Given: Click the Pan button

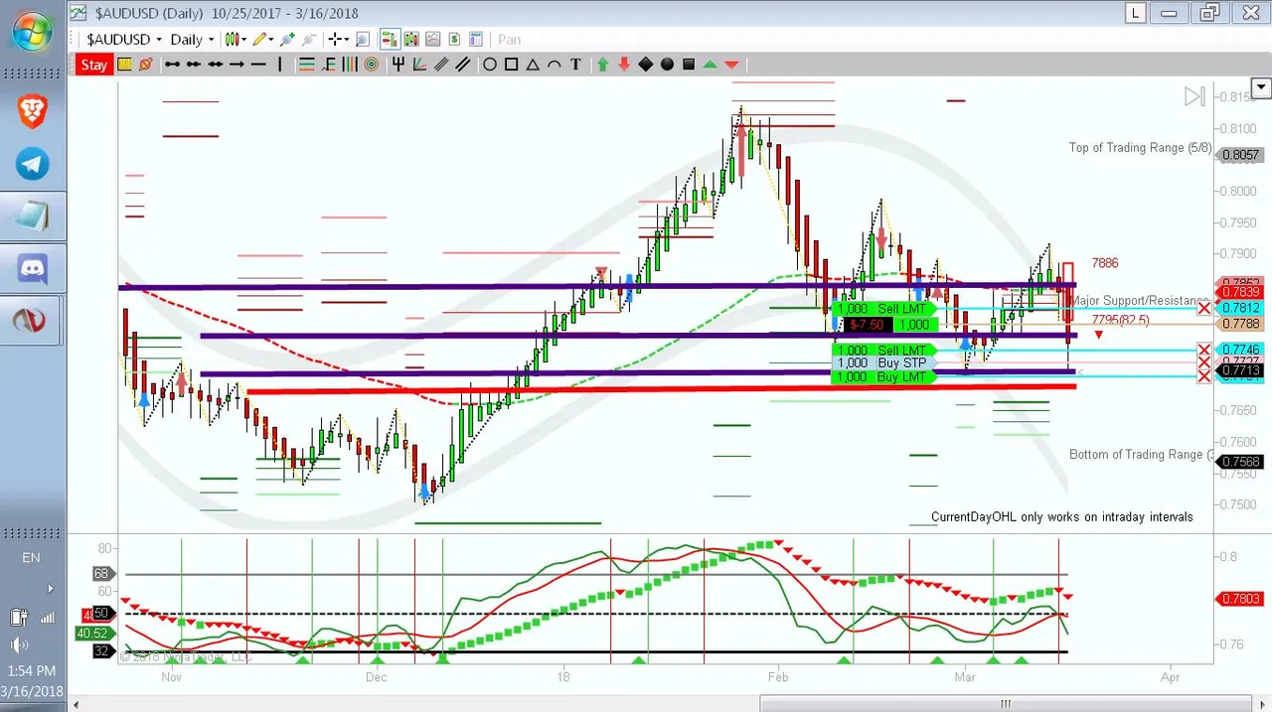Looking at the screenshot, I should 510,40.
